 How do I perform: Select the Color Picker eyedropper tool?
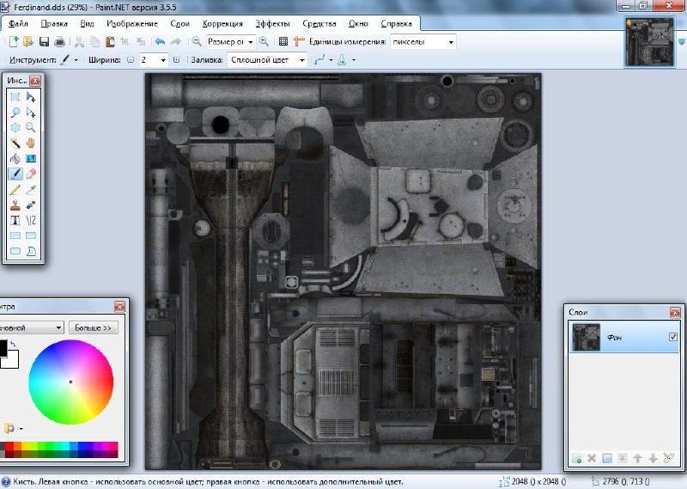click(31, 189)
